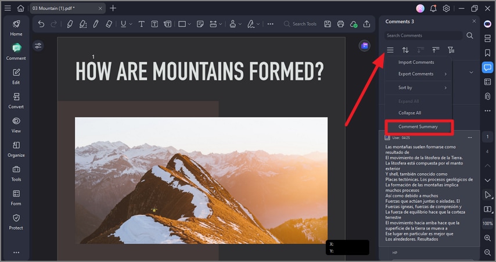The width and height of the screenshot is (496, 262).
Task: Collapse all comments upward icon
Action: tap(436, 50)
